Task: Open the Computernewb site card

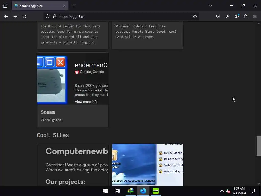Action: tap(73, 165)
